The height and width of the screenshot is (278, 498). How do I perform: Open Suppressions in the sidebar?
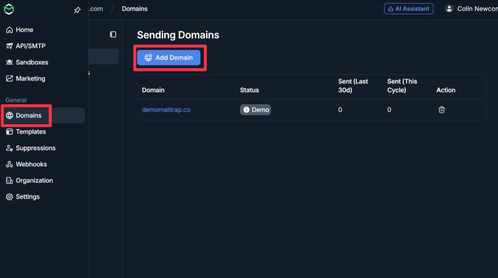[31, 148]
